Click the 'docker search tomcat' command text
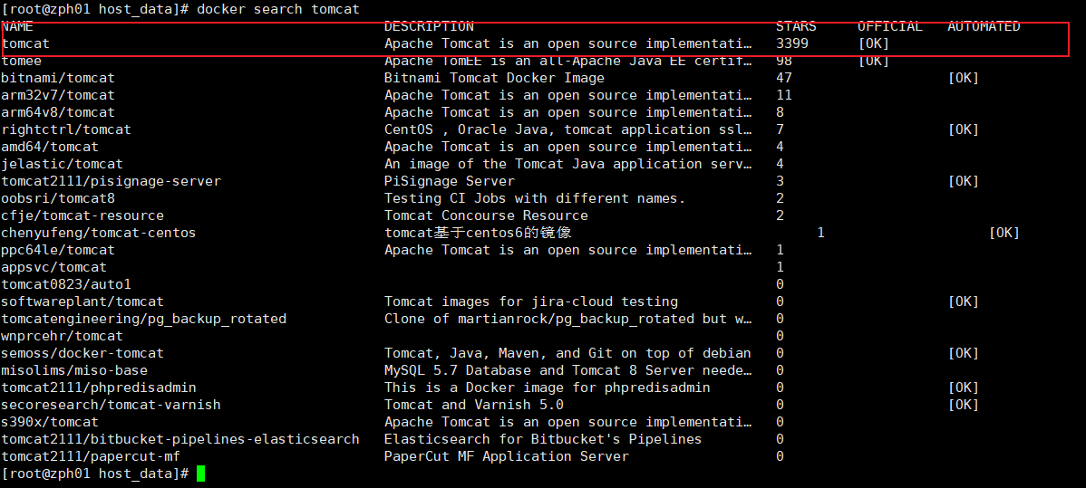The width and height of the screenshot is (1086, 488). point(278,10)
